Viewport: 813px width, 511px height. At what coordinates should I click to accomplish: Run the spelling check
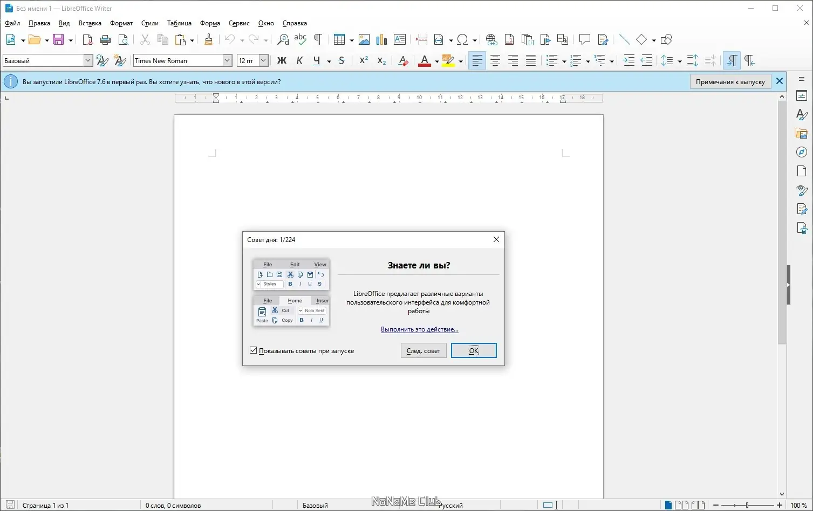(x=300, y=39)
